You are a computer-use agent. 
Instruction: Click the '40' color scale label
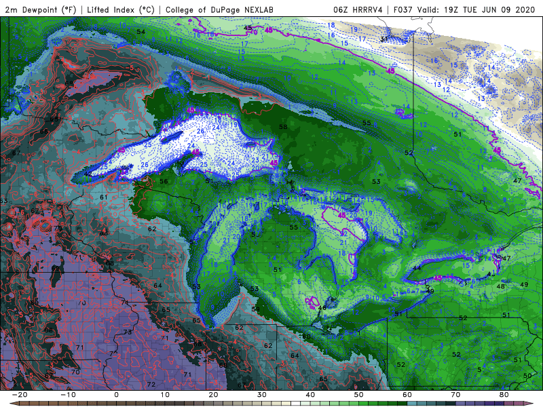[310, 395]
